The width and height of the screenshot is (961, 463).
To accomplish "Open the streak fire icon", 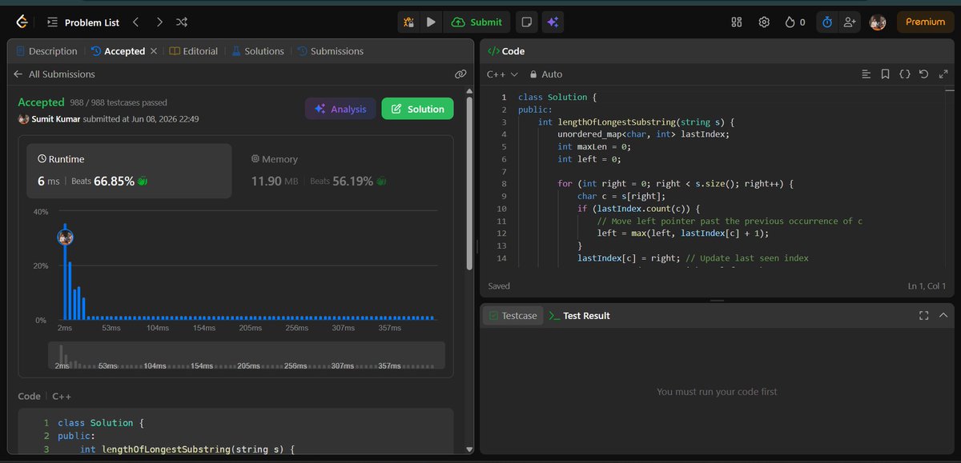I will (790, 22).
